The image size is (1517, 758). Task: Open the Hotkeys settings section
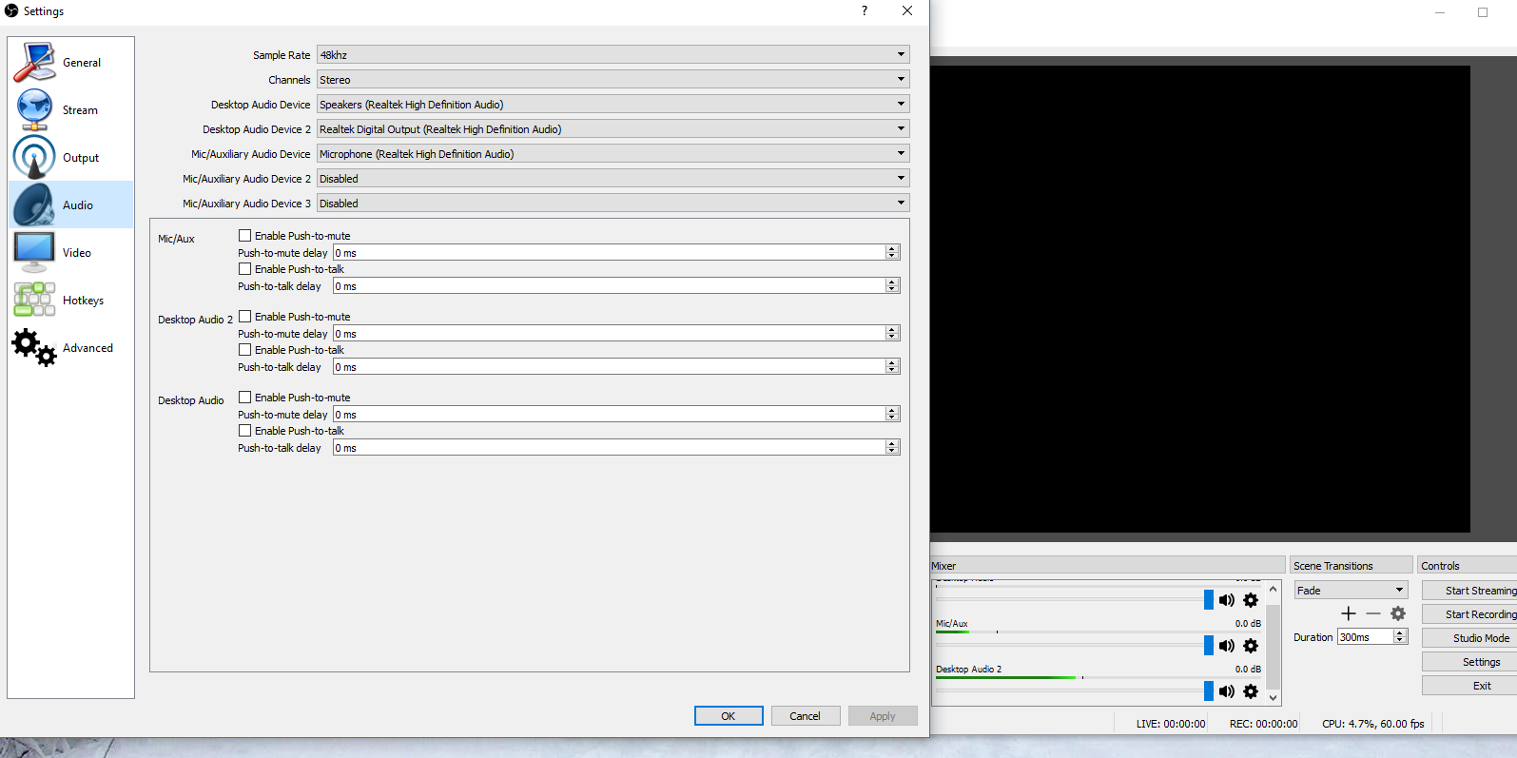coord(71,301)
